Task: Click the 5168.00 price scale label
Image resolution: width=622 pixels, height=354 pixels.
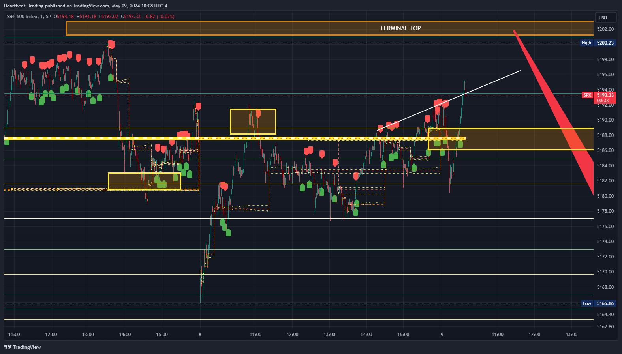Action: click(x=605, y=287)
